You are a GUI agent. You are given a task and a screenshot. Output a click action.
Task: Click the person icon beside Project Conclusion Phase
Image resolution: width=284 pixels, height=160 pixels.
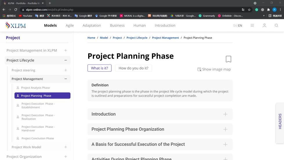click(18, 138)
